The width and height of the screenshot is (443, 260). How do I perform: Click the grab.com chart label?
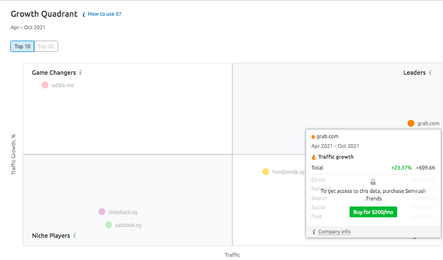(428, 123)
